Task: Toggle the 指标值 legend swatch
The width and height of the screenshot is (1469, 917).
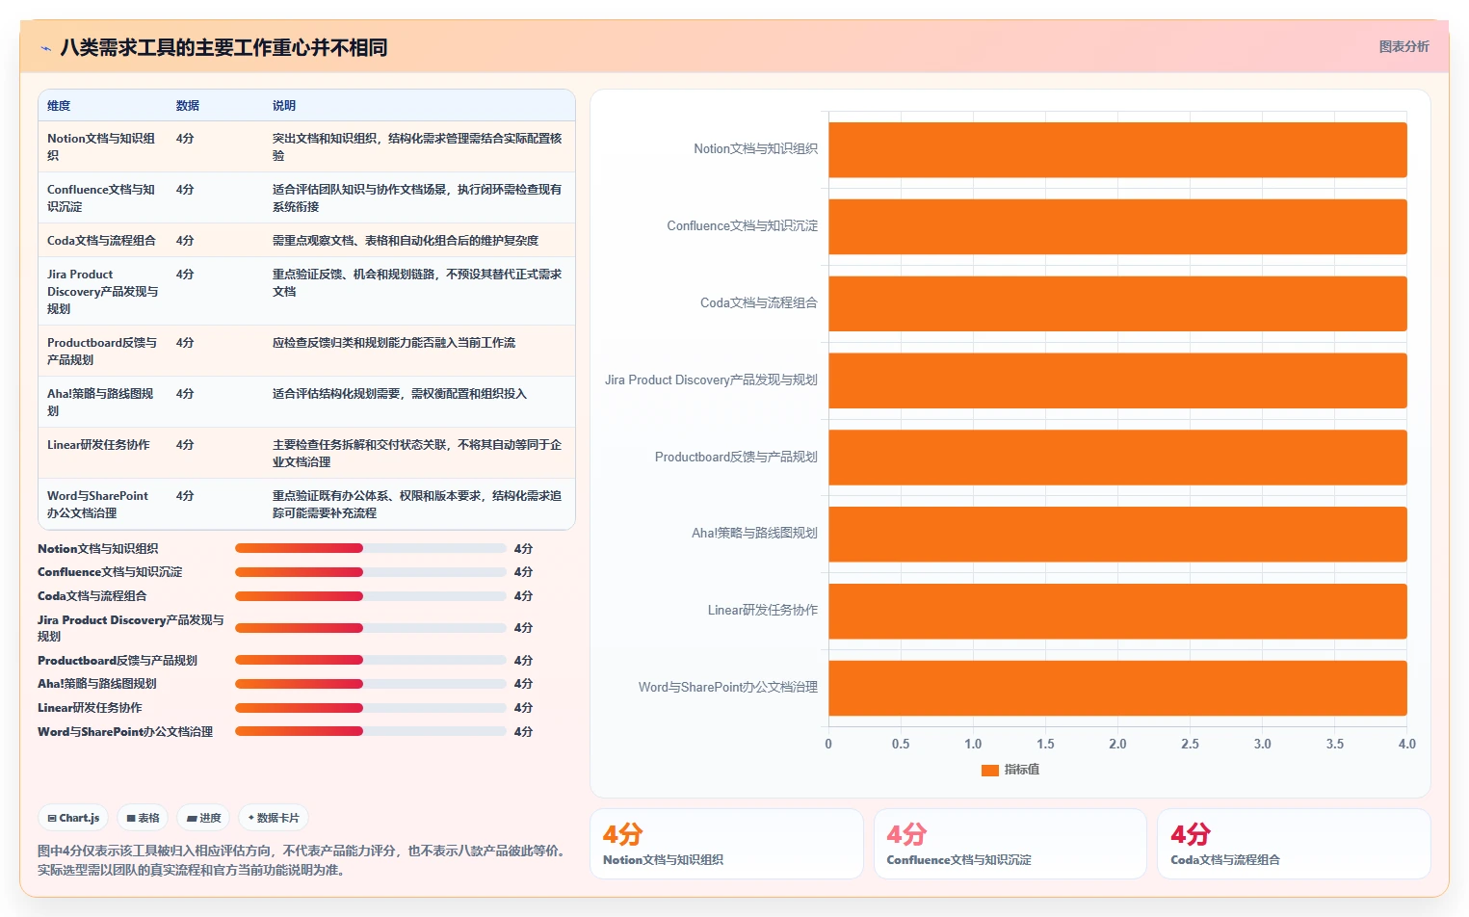Action: [989, 770]
